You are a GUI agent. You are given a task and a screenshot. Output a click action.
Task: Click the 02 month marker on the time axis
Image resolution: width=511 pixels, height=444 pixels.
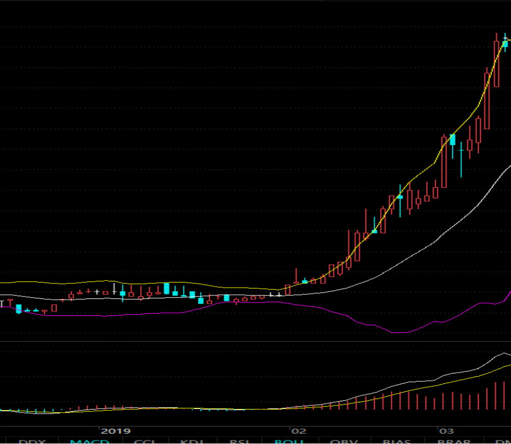(299, 431)
